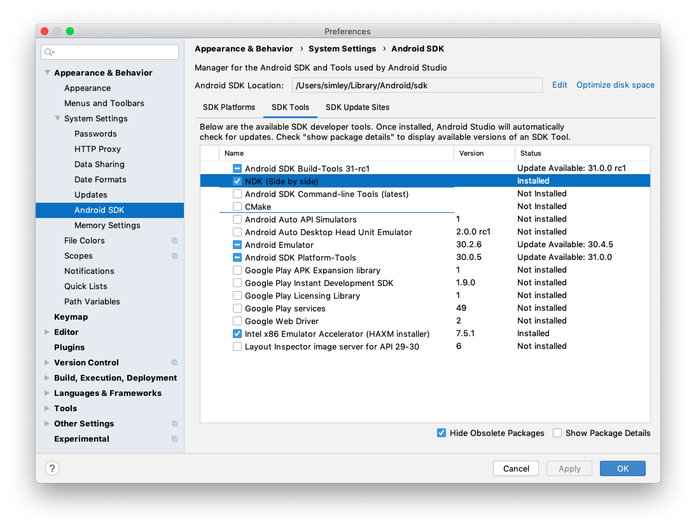Check Android SDK Command-line Tools (latest)
The height and width of the screenshot is (530, 696).
tap(237, 194)
